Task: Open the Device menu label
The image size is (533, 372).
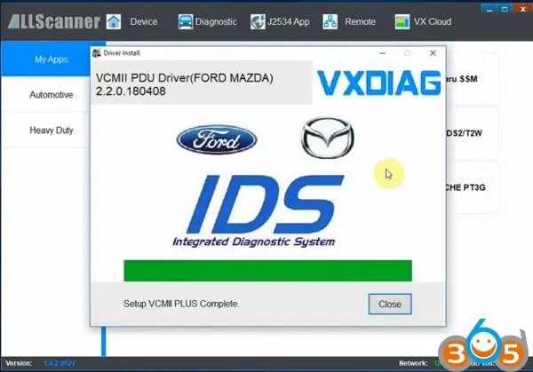Action: pyautogui.click(x=144, y=21)
